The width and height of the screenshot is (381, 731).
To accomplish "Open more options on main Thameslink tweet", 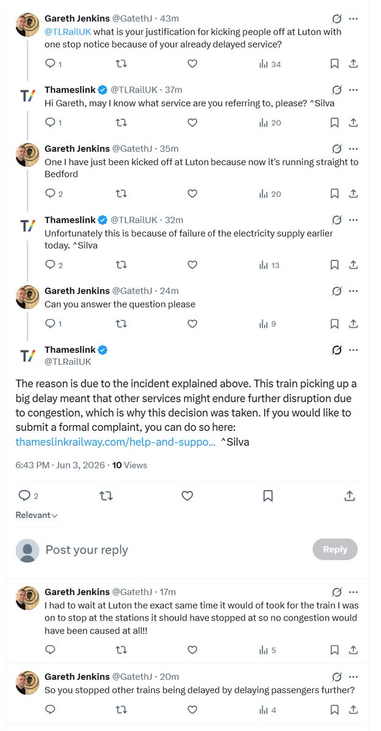I will (354, 350).
